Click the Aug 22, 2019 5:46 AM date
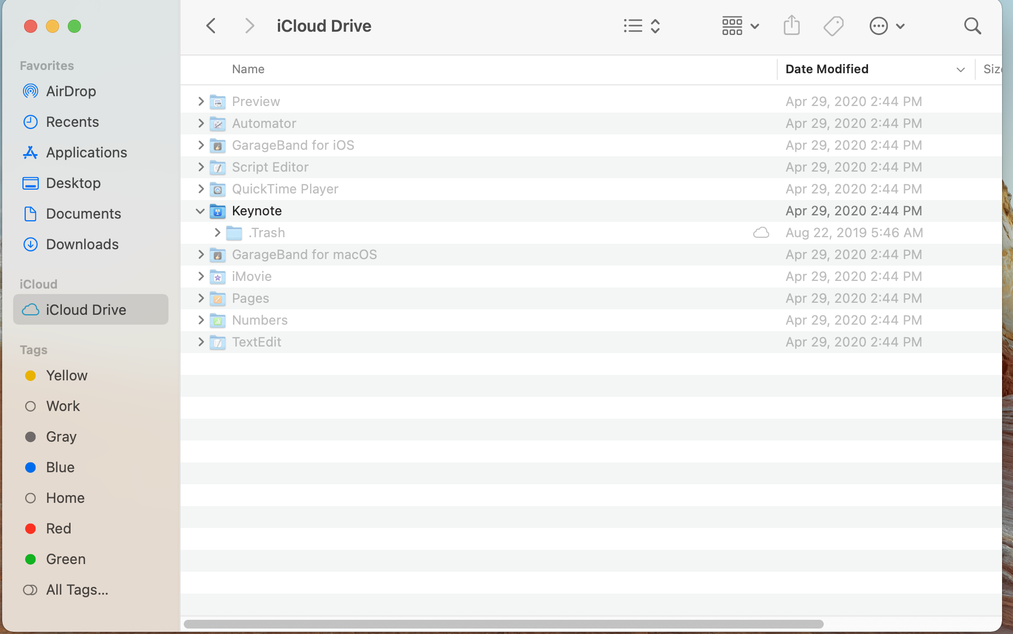Screen dimensions: 1013x634 [854, 233]
